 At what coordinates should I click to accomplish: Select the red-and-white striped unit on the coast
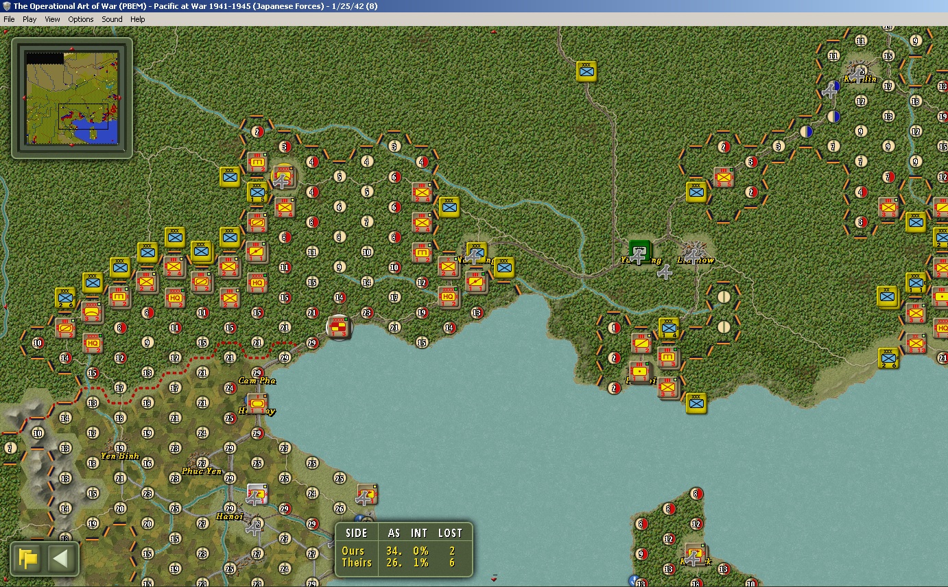point(339,328)
